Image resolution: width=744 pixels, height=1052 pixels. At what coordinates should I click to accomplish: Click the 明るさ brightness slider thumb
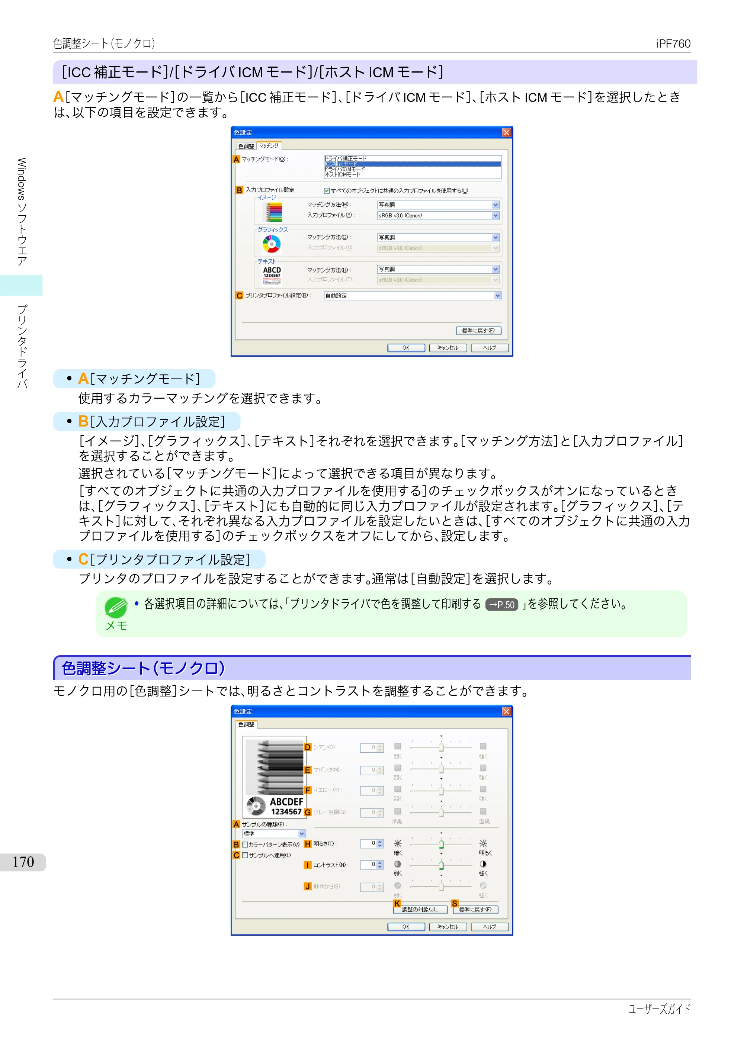[x=442, y=845]
